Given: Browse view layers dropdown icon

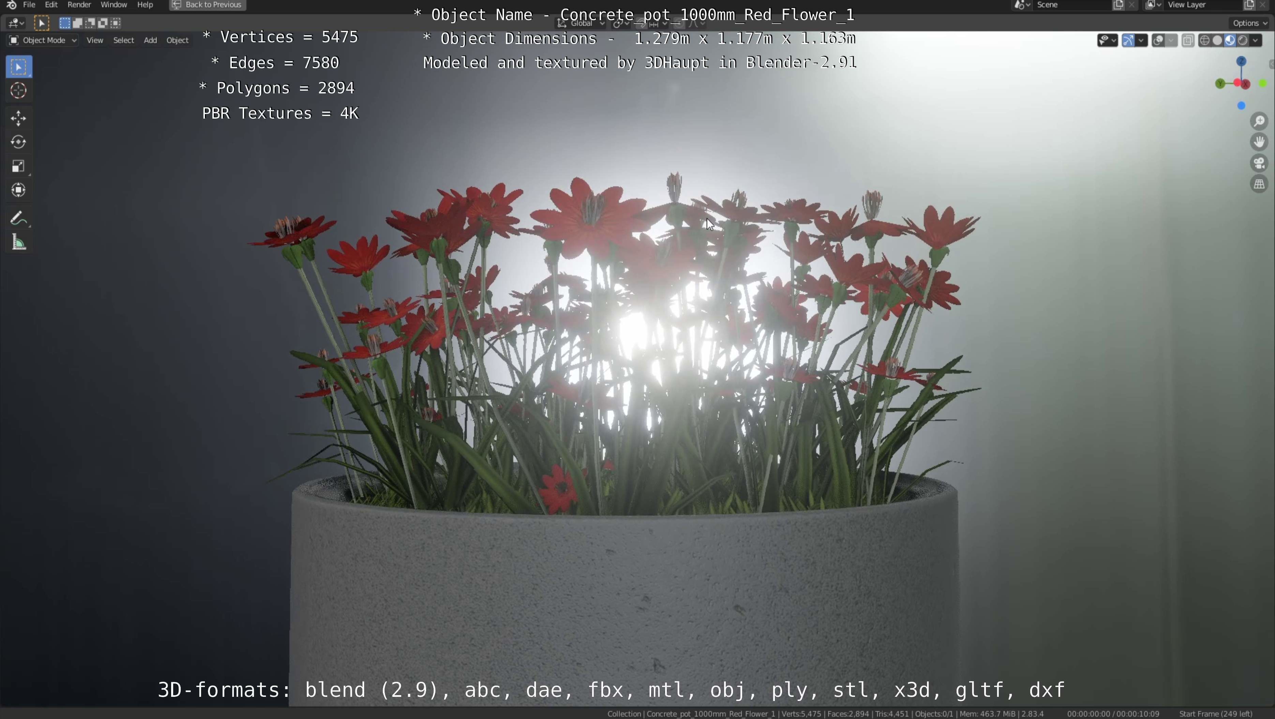Looking at the screenshot, I should point(1154,5).
